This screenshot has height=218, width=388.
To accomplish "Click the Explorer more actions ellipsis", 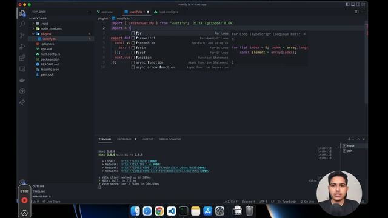I will coord(89,12).
